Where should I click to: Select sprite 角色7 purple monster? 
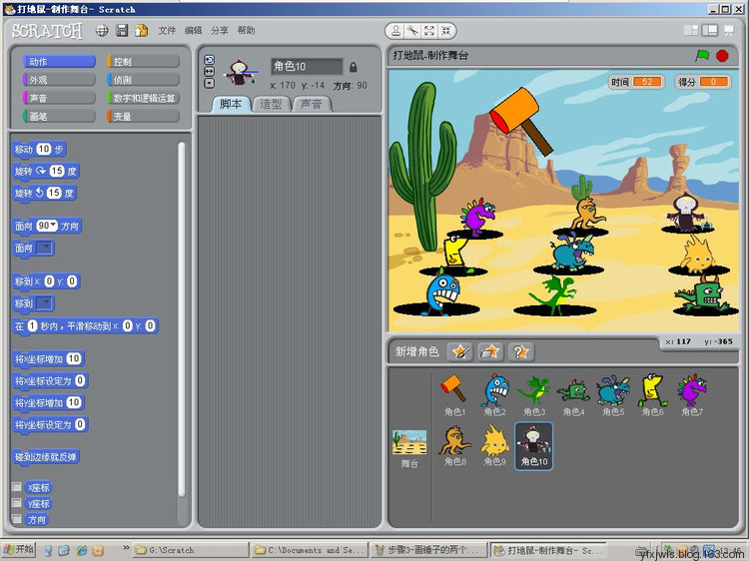coord(692,395)
